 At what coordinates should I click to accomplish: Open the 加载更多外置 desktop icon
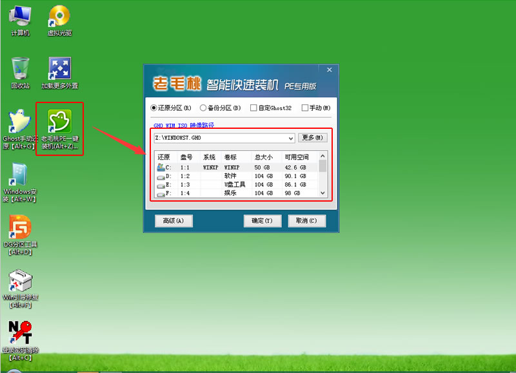point(59,73)
